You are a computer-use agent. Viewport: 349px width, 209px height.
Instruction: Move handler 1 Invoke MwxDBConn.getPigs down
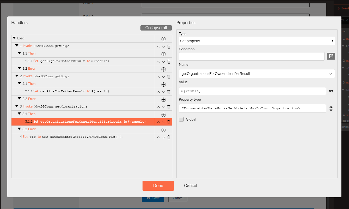pyautogui.click(x=163, y=47)
